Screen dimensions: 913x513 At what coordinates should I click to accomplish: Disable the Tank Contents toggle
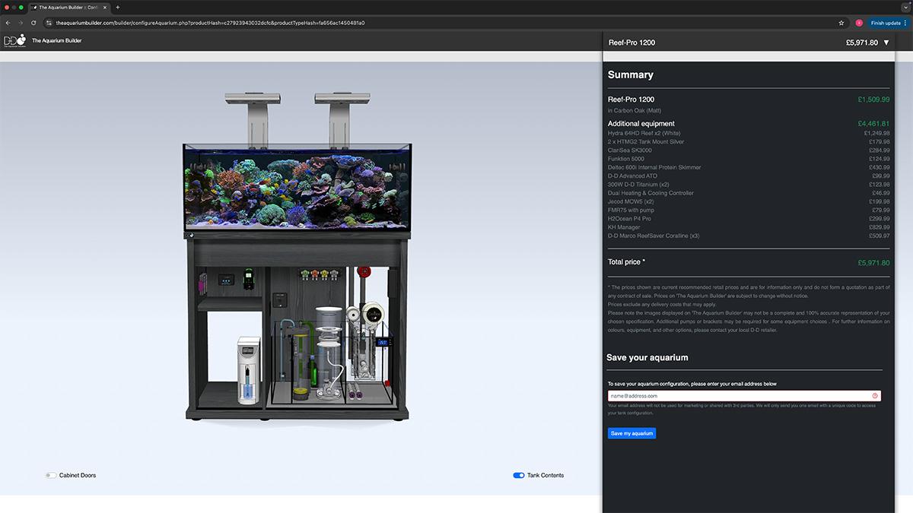519,476
